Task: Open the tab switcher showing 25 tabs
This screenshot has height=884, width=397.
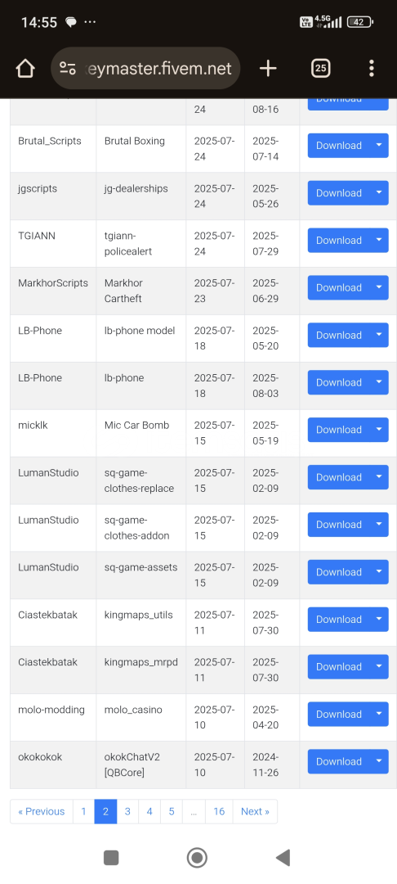Action: [320, 68]
